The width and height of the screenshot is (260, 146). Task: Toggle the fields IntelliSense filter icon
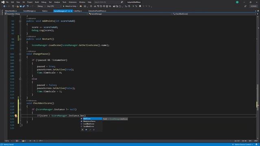pos(86,130)
